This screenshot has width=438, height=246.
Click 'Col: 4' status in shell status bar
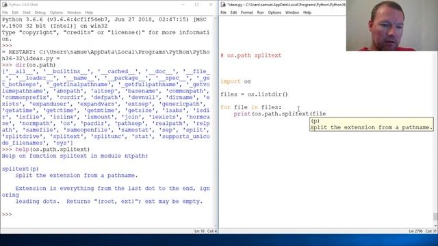click(212, 231)
